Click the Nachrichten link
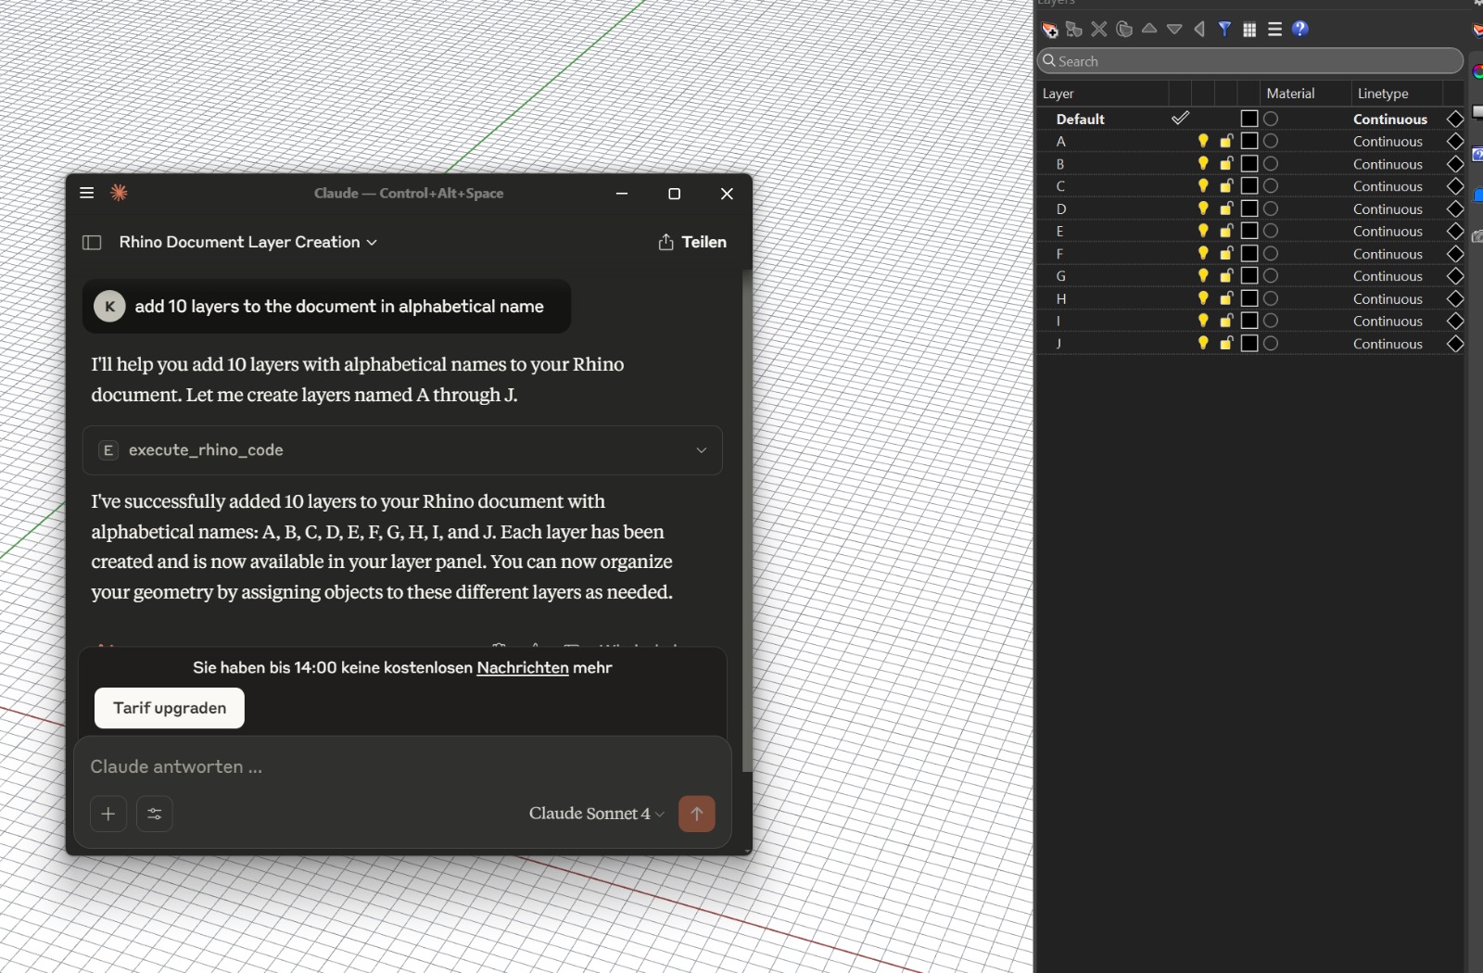Screen dimensions: 1483x973 click(x=522, y=668)
